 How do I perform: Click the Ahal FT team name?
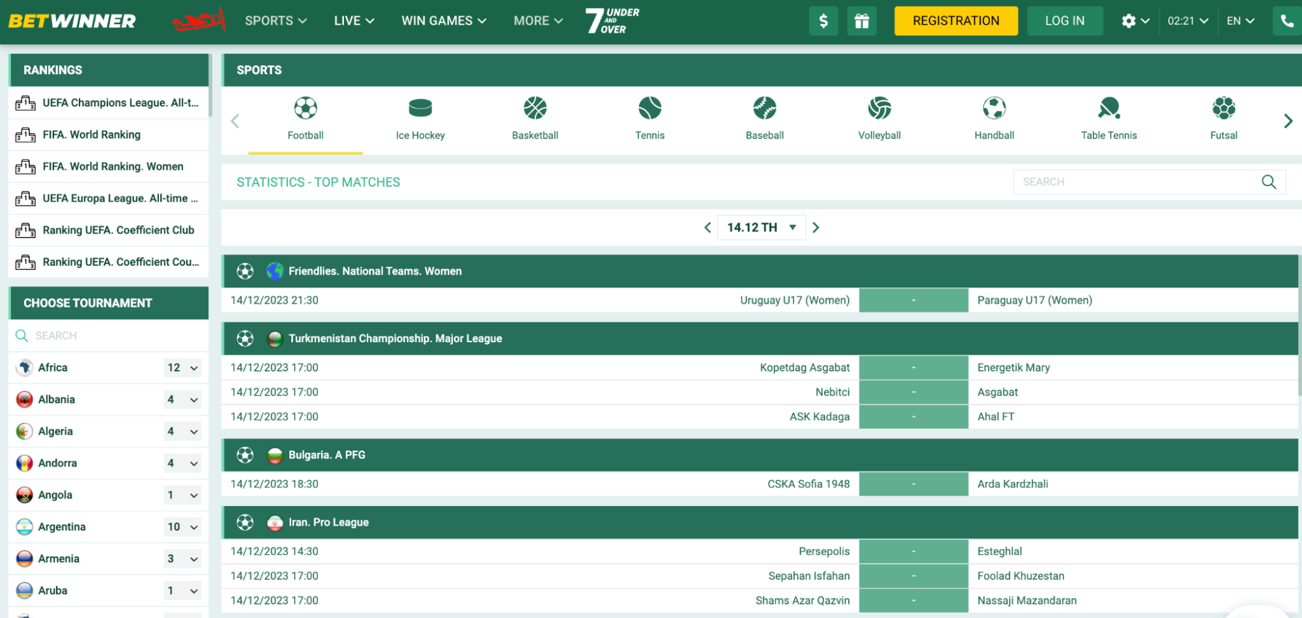tap(996, 417)
